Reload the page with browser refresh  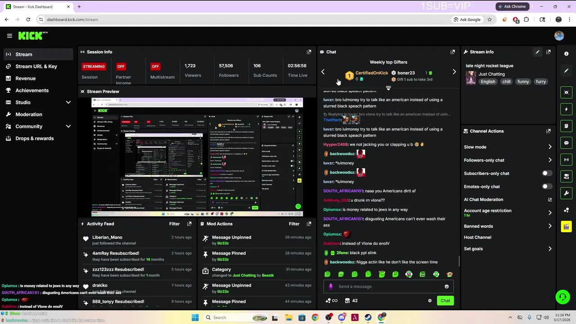(x=28, y=19)
